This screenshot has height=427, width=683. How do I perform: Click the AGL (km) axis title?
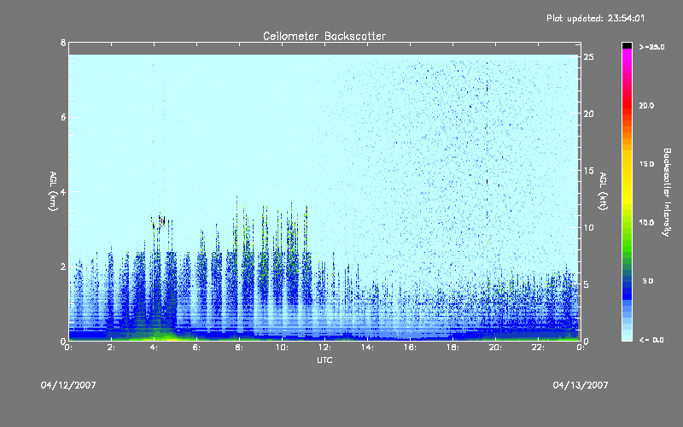coord(53,191)
